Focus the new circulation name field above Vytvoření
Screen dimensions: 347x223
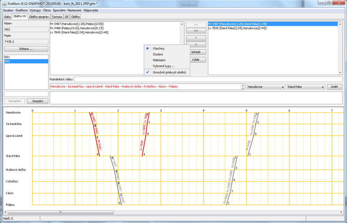click(x=26, y=94)
